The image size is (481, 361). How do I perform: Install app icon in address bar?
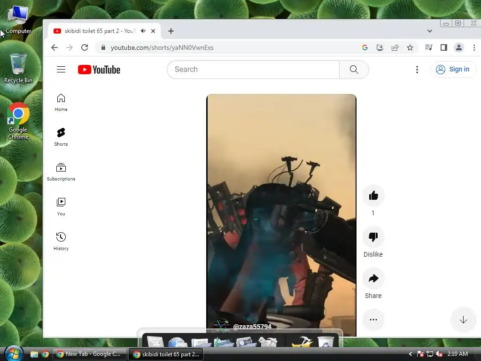coord(380,47)
